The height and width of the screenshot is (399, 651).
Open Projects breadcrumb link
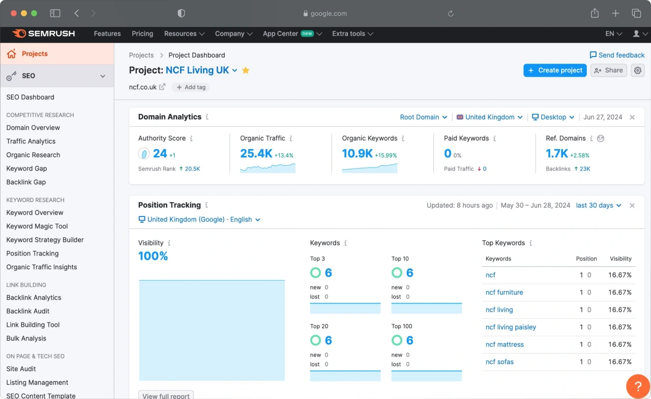tap(141, 55)
